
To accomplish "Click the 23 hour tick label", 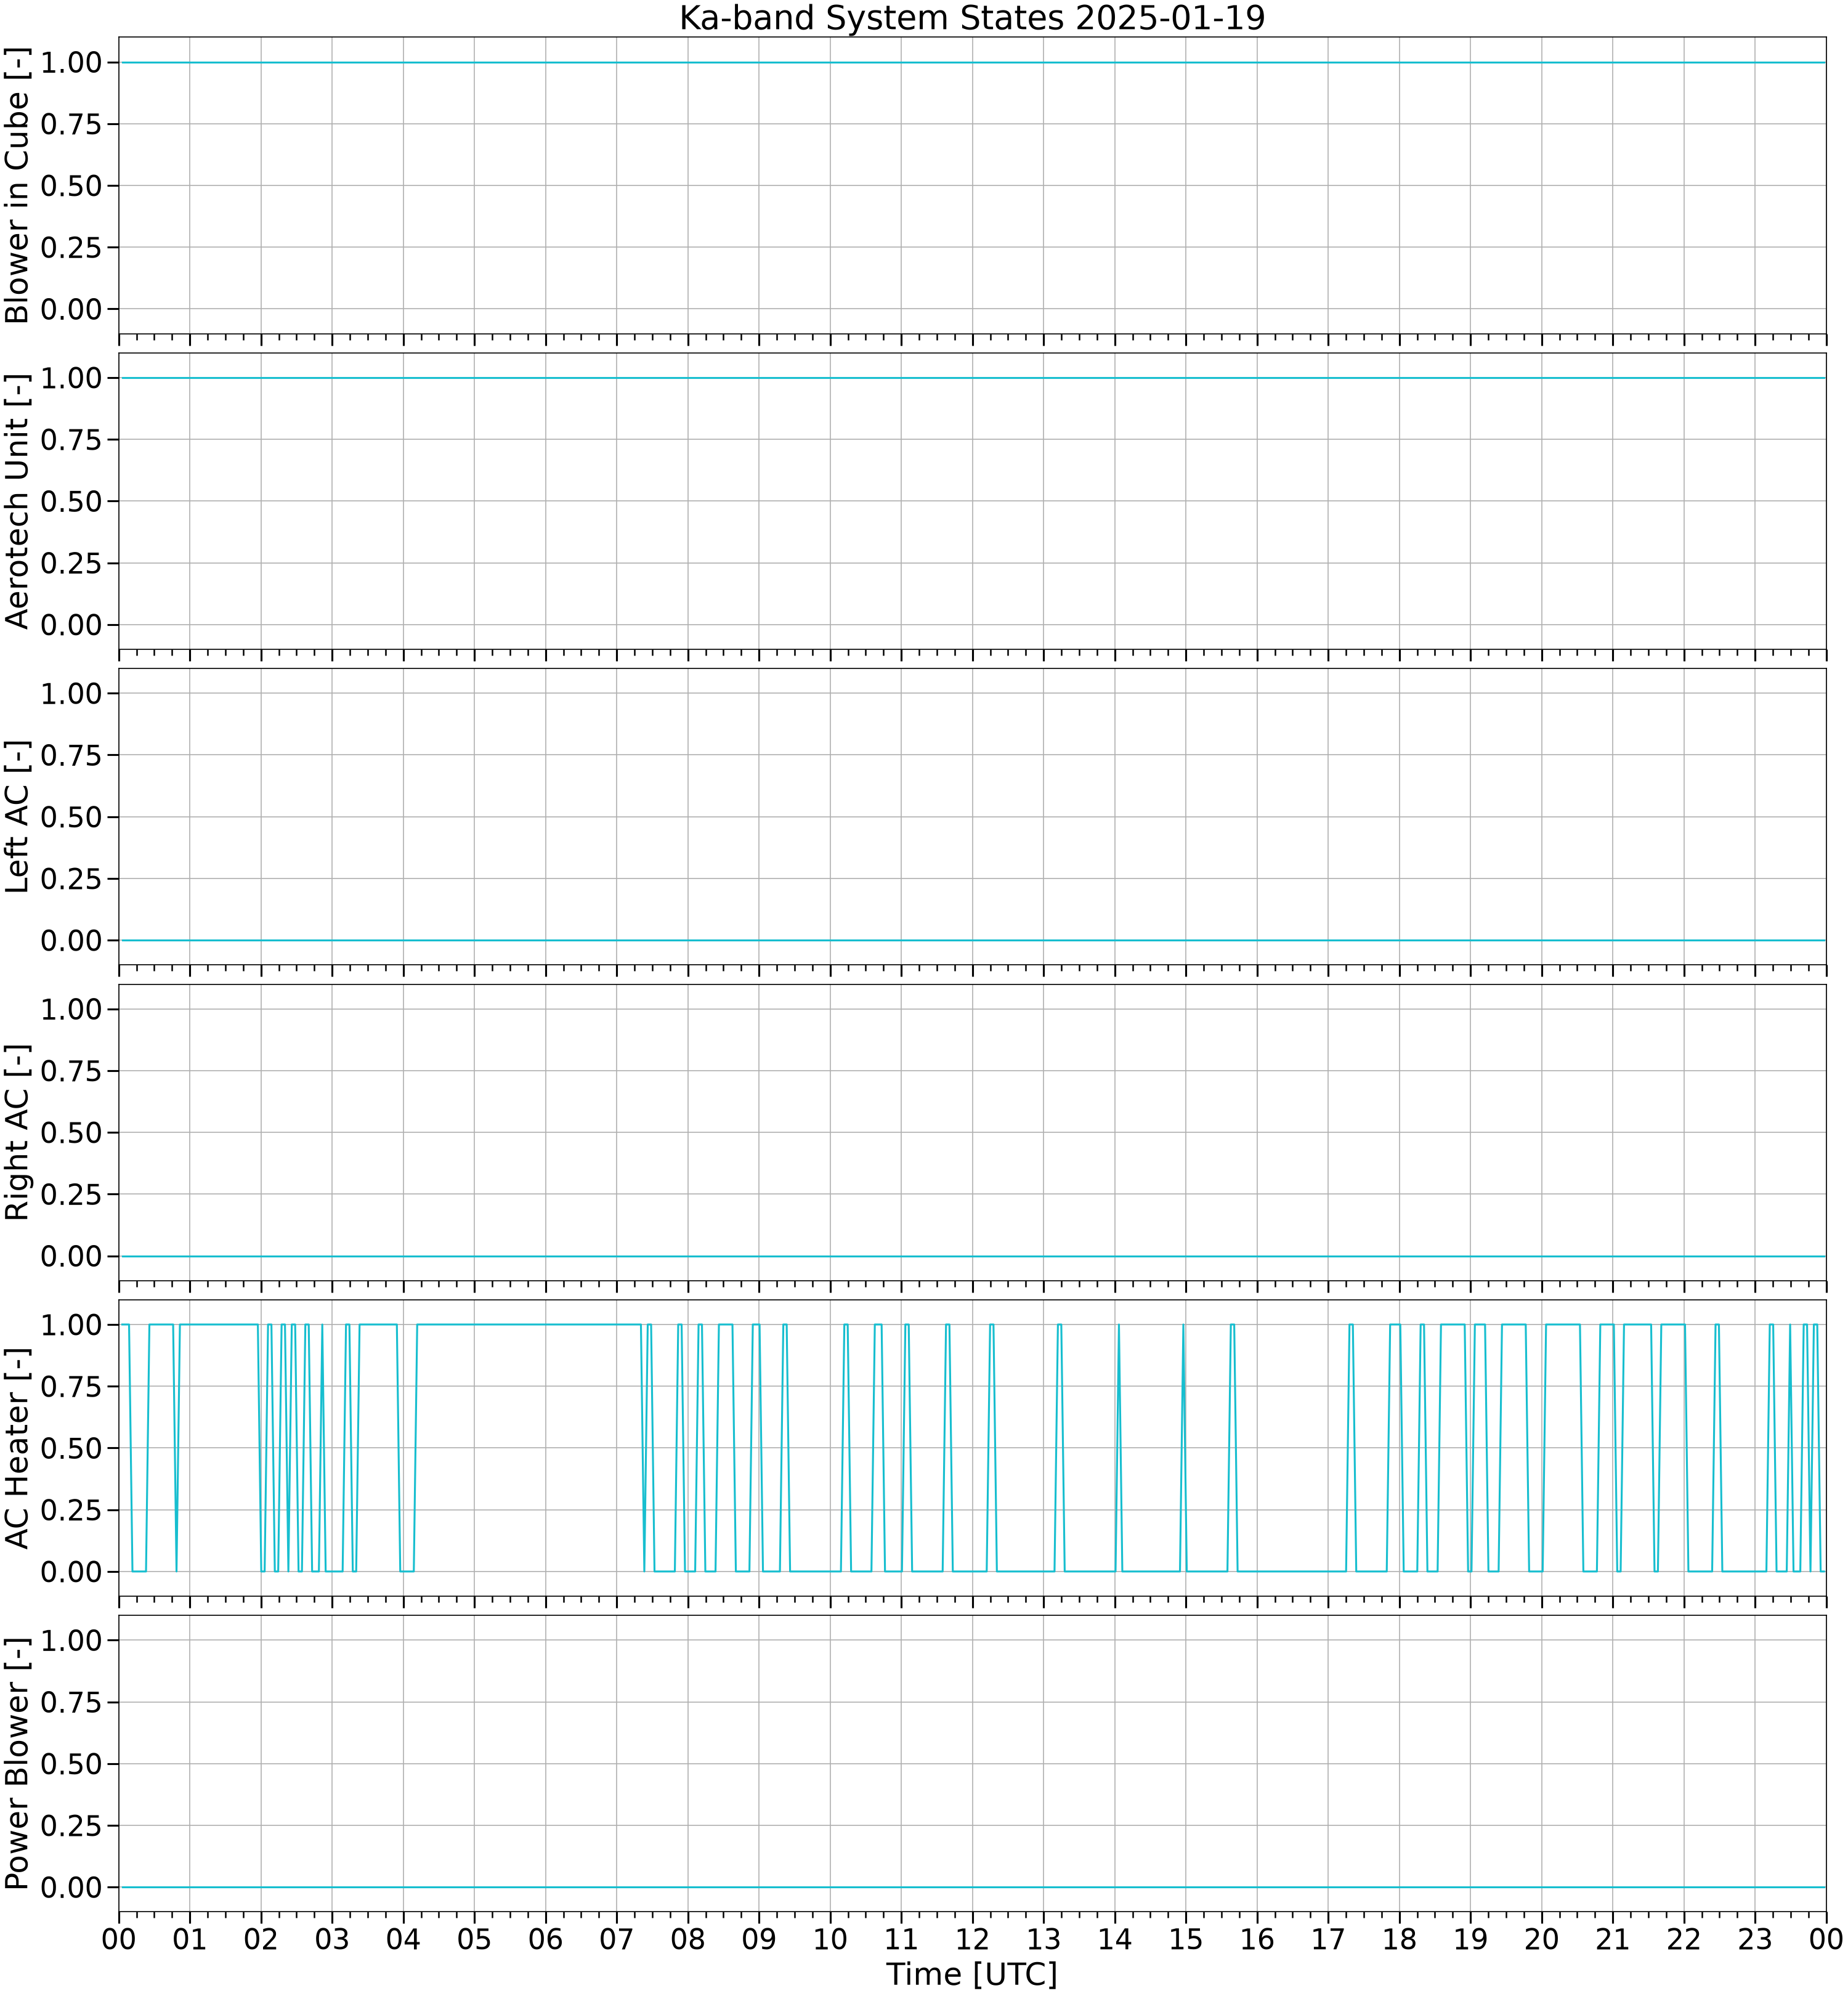I will [1755, 1939].
